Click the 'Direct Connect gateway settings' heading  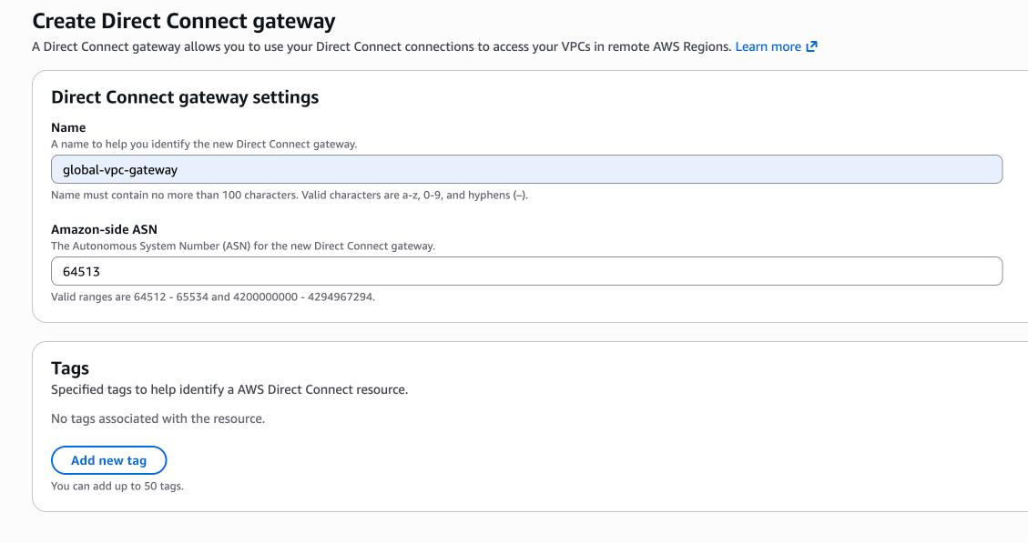[185, 97]
